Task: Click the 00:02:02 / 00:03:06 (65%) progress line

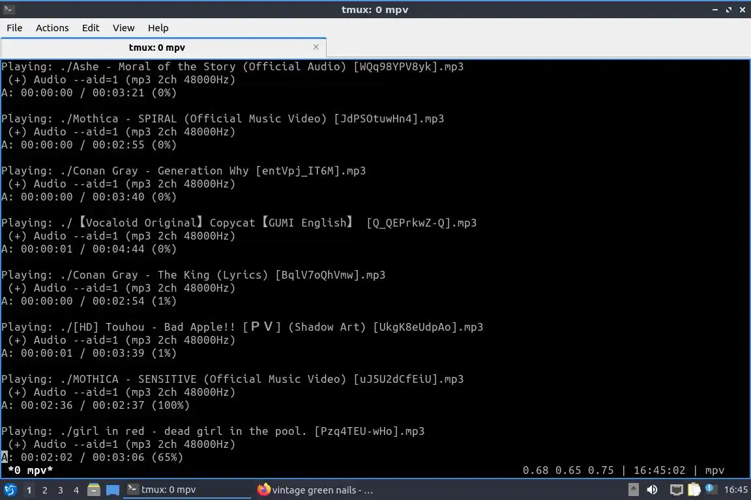Action: pyautogui.click(x=92, y=458)
